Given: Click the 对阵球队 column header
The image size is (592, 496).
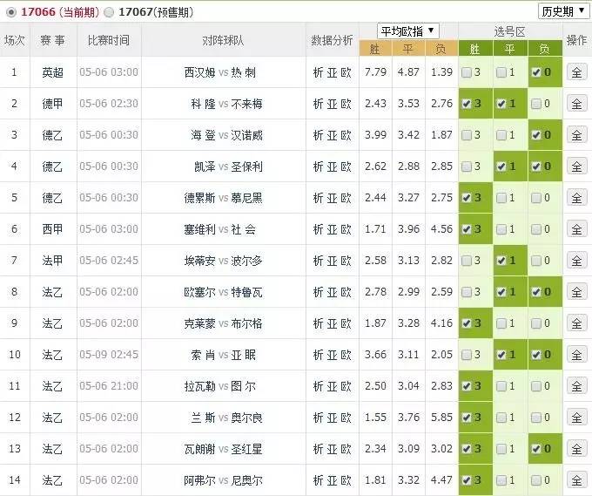Looking at the screenshot, I should click(x=223, y=40).
